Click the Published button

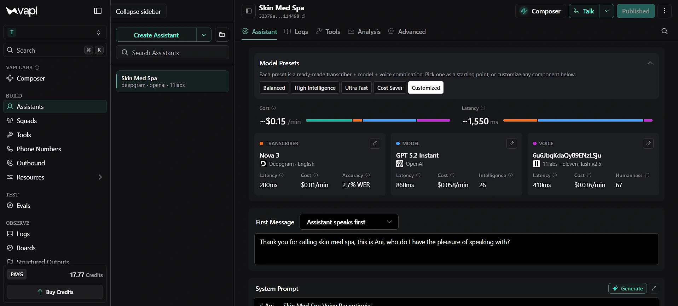[x=636, y=11]
